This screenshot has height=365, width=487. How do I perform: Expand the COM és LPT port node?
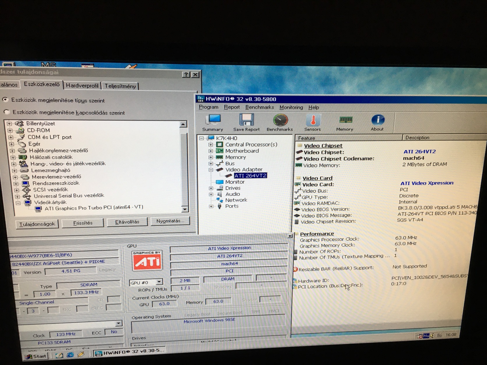click(10, 137)
